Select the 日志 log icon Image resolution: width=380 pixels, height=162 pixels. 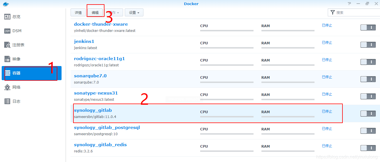(x=7, y=101)
